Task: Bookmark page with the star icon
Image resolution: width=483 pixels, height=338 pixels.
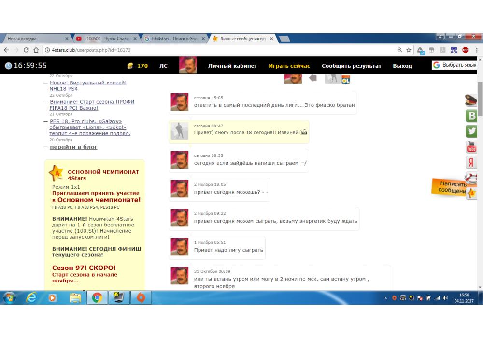Action: pos(409,50)
